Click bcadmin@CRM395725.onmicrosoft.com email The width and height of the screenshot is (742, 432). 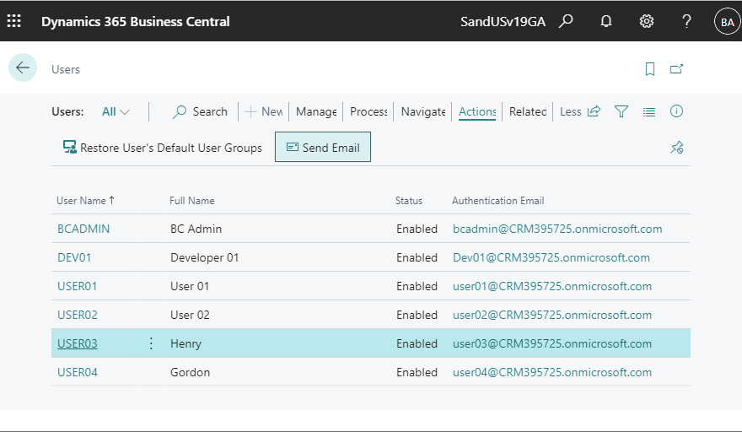[557, 229]
